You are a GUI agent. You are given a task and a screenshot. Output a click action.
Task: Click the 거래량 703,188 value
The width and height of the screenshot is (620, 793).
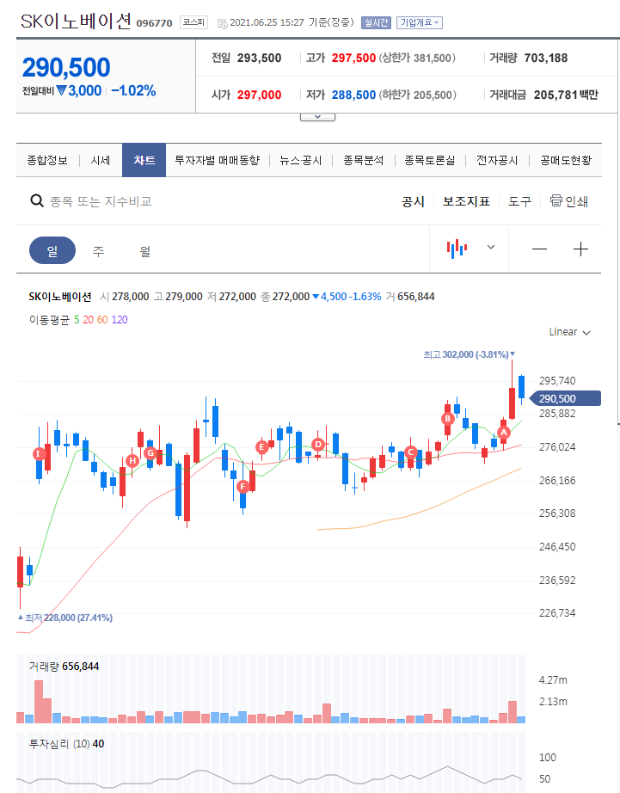click(x=546, y=58)
